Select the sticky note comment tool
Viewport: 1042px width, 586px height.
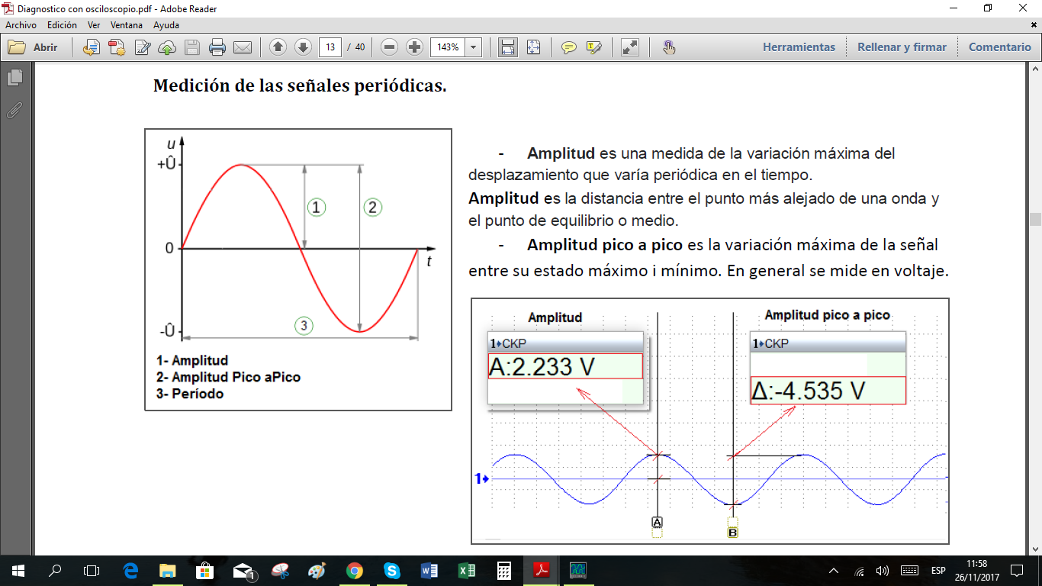(568, 47)
